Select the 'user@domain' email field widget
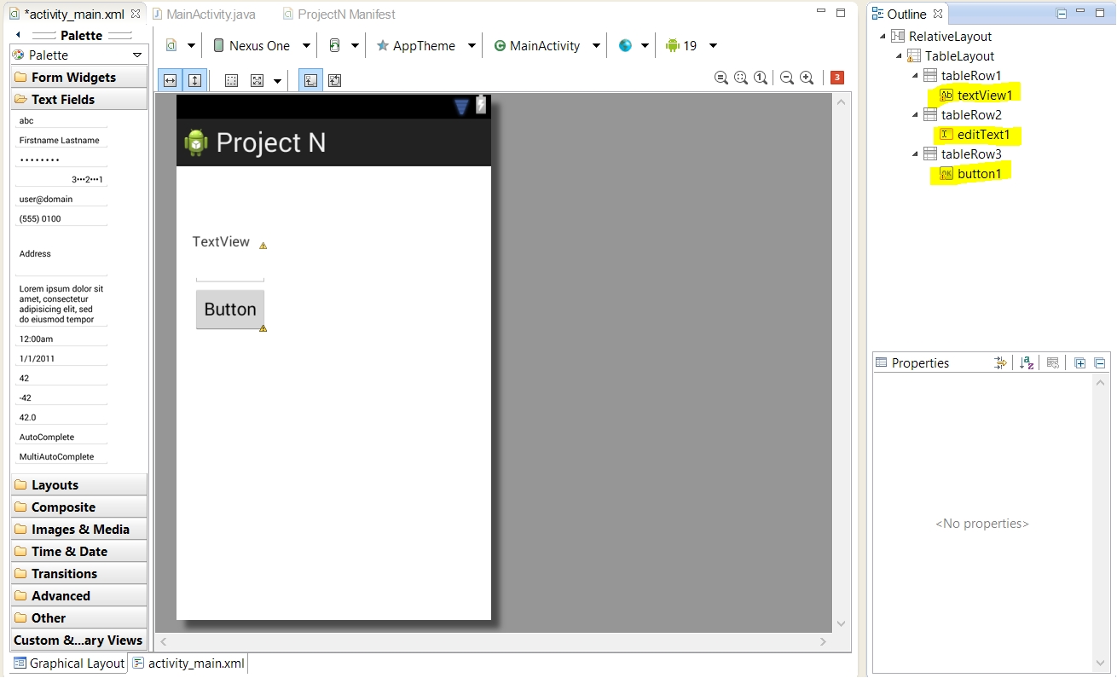Viewport: 1117px width, 678px height. coord(61,200)
